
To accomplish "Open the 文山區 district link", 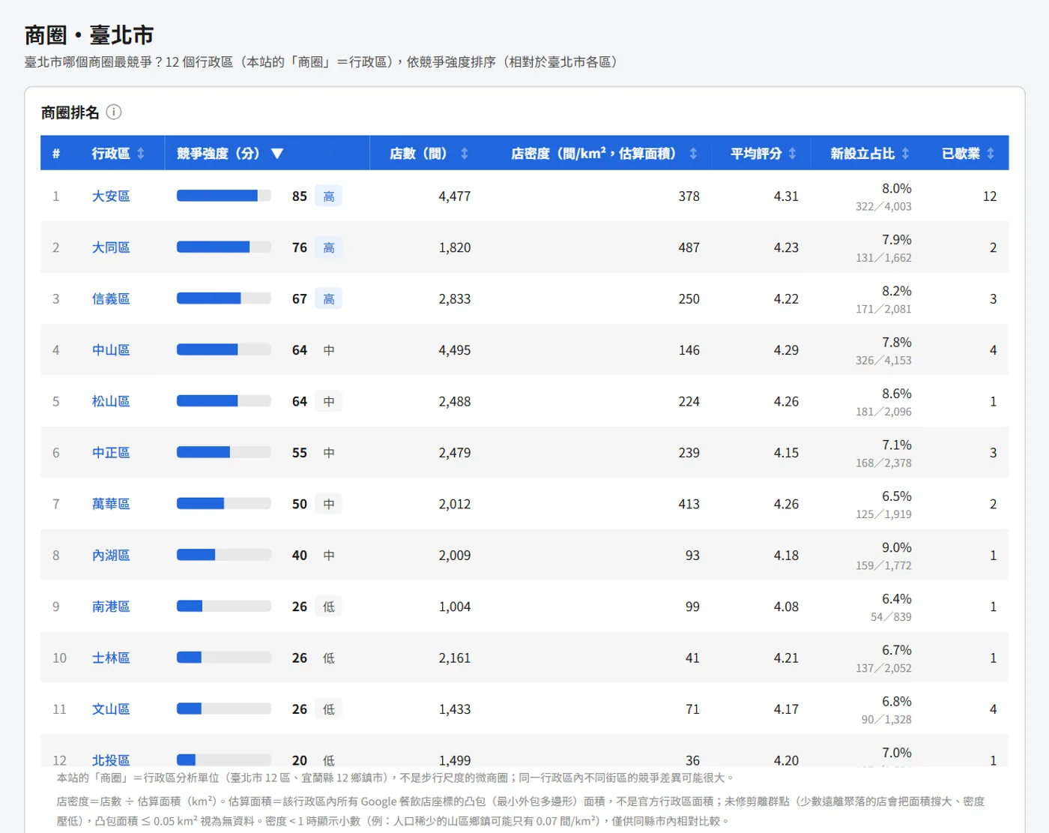I will click(111, 709).
